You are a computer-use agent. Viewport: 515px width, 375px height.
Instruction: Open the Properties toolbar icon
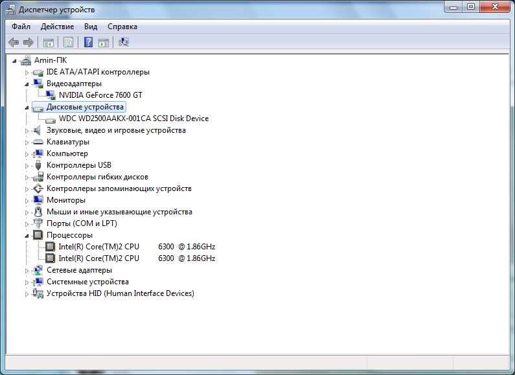coord(68,42)
